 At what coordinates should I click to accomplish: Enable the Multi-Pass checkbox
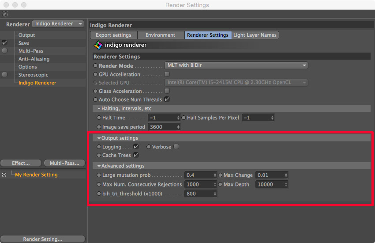click(4, 51)
